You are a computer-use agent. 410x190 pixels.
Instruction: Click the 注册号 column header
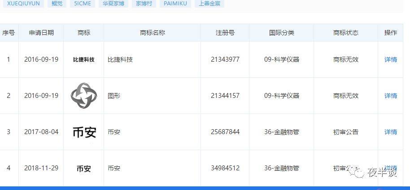coord(225,33)
